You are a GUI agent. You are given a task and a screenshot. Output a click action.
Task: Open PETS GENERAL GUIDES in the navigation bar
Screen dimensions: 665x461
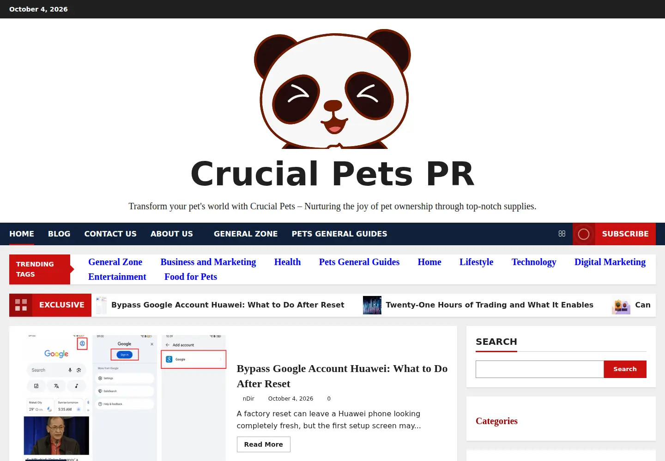(339, 234)
